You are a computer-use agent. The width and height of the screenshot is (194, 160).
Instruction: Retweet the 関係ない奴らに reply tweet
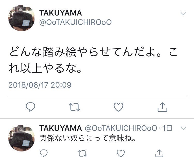click(82, 153)
